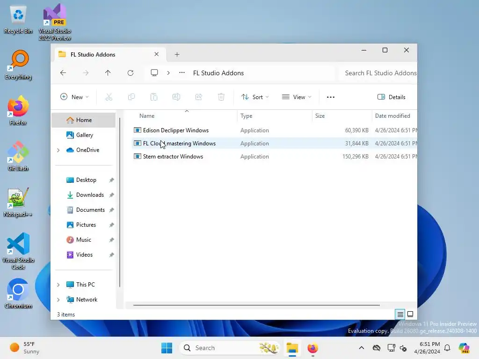This screenshot has height=359, width=479.
Task: Click the Share icon in toolbar
Action: (x=198, y=97)
